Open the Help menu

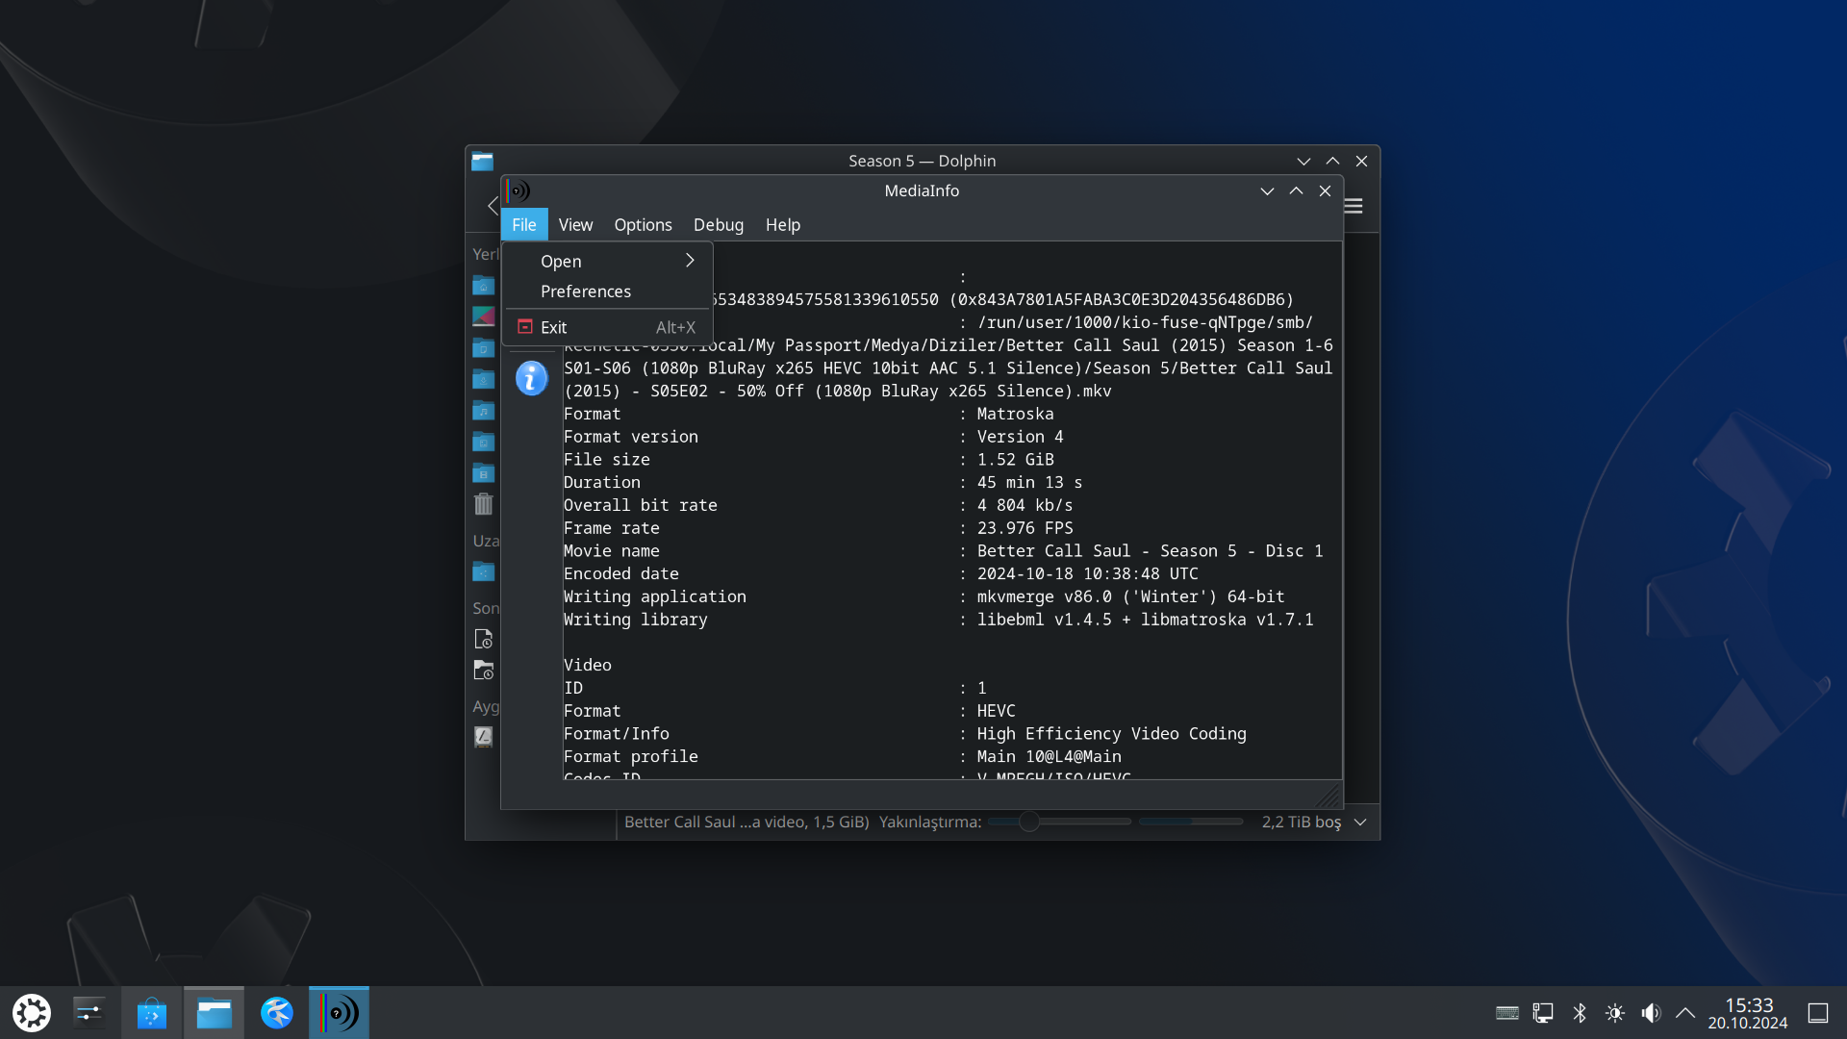coord(782,224)
